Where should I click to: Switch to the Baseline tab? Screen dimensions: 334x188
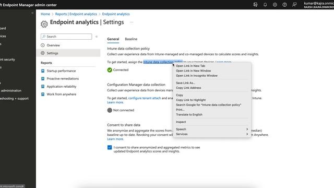(131, 39)
